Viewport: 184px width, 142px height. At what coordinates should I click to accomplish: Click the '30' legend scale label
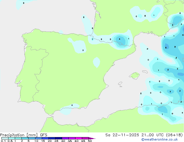pyautogui.click(x=63, y=141)
